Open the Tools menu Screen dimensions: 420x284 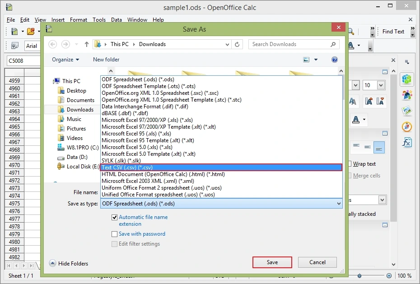[x=99, y=20]
